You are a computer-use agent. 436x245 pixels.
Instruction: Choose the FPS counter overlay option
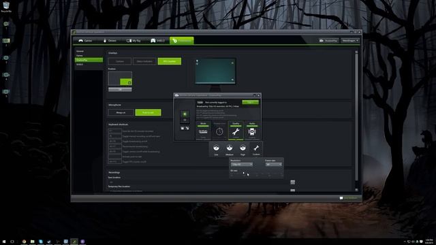[170, 61]
